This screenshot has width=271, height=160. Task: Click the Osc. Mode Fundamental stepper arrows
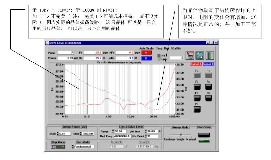click(73, 147)
